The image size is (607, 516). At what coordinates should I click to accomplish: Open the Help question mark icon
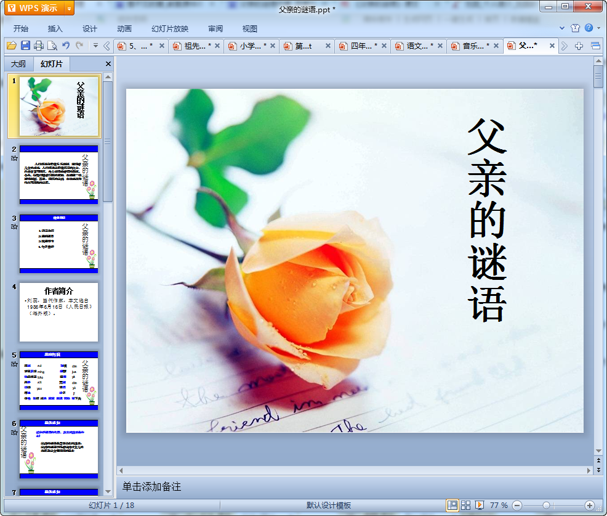589,28
